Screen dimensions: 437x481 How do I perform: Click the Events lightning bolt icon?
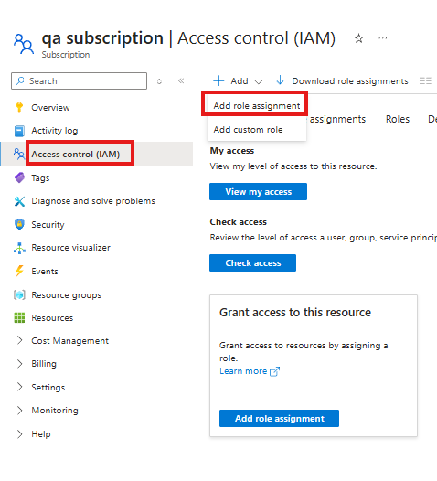point(19,272)
